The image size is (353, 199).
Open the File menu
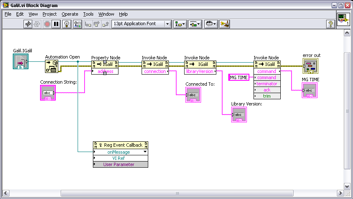coord(8,14)
